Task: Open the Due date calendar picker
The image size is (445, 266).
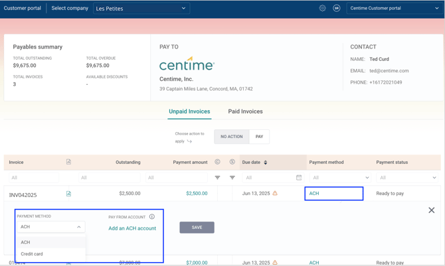Action: [299, 178]
